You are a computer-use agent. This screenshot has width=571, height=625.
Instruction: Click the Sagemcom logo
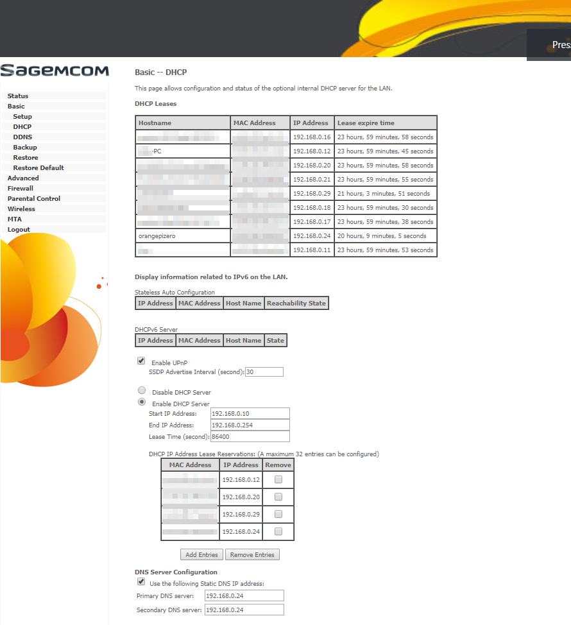click(55, 71)
